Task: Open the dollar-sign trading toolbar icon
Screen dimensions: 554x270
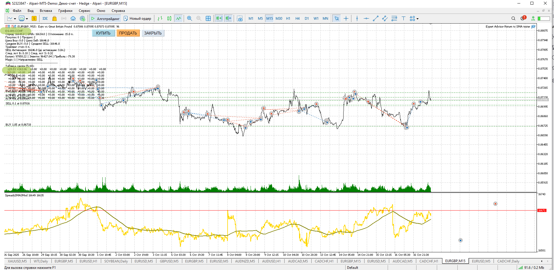Action: click(34, 19)
